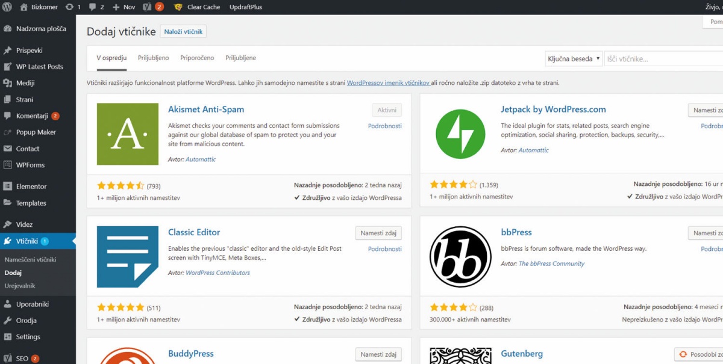Click bbPress plugin logo

click(x=460, y=257)
